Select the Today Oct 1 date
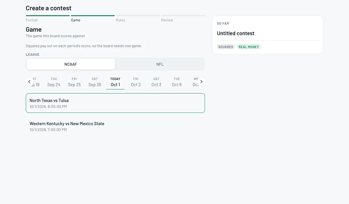This screenshot has height=204, width=349. tap(115, 82)
